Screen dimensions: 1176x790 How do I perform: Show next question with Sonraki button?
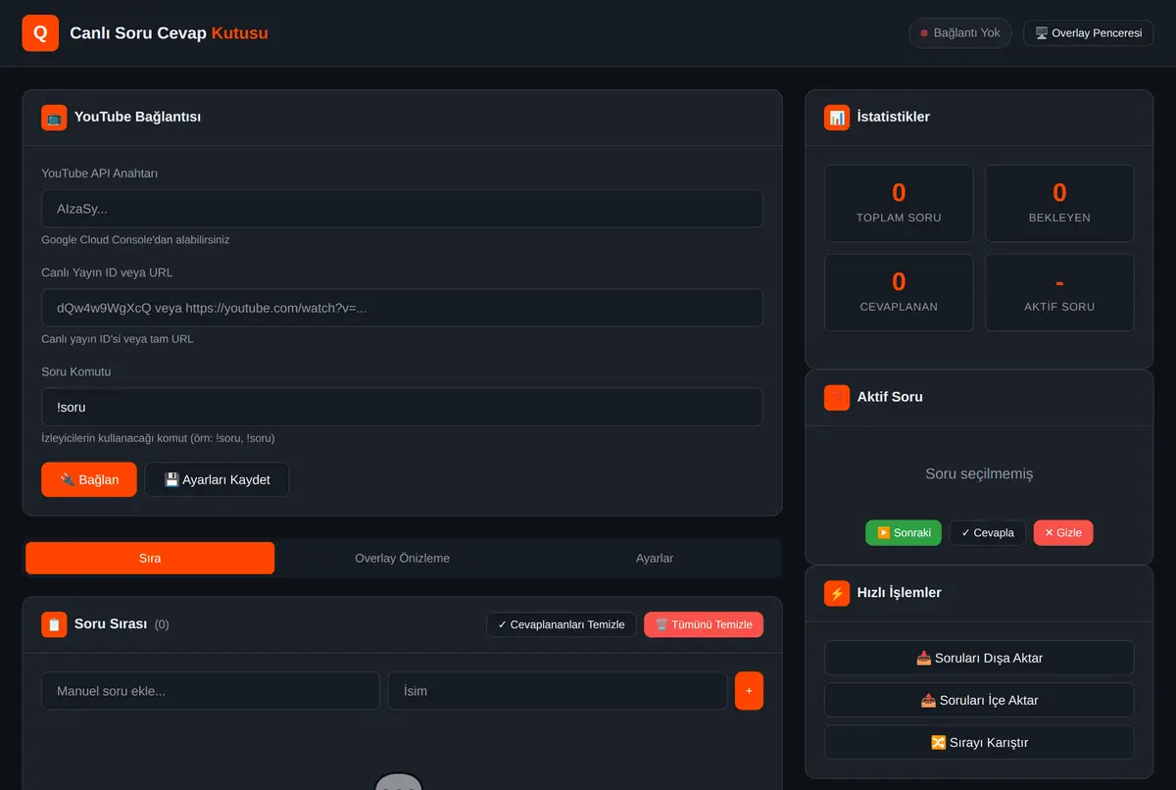click(904, 533)
